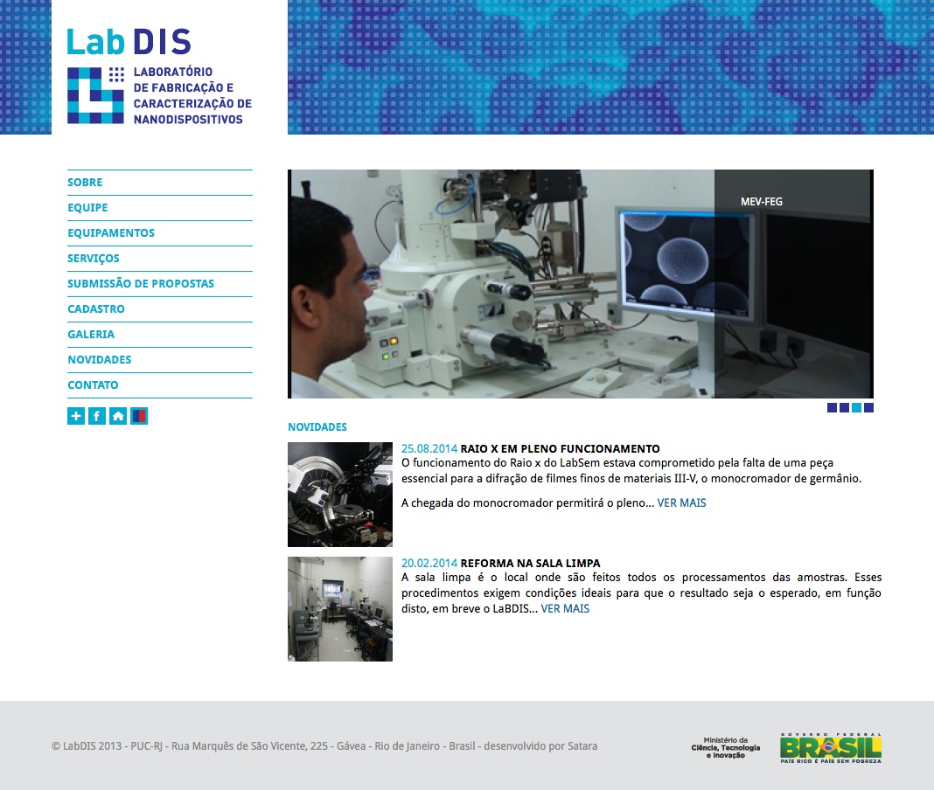Viewport: 934px width, 790px height.
Task: Open the X-ray diffractometer news thumbnail
Action: pos(340,495)
